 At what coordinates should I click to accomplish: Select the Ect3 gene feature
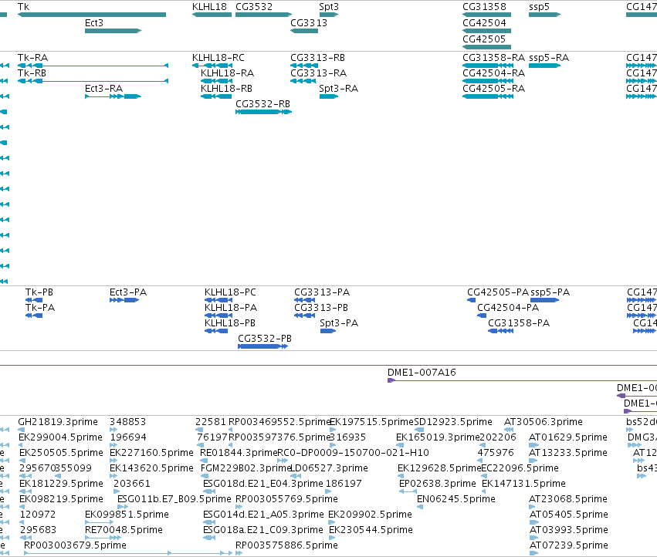(113, 31)
